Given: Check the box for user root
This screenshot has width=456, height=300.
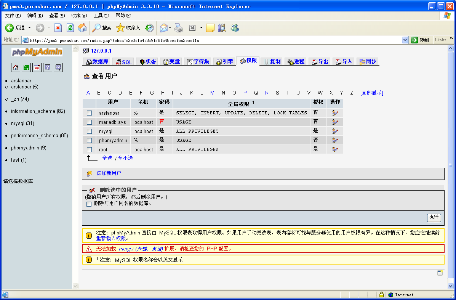Looking at the screenshot, I should tap(89, 149).
